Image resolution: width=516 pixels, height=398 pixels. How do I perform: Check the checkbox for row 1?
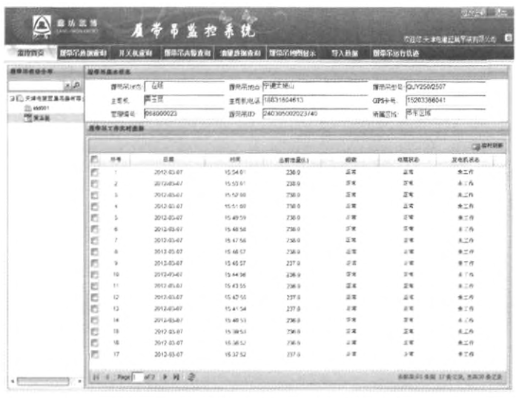pos(93,171)
